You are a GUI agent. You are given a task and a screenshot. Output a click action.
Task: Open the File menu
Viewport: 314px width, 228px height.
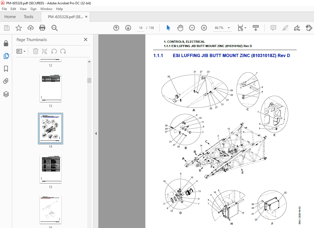pyautogui.click(x=4, y=9)
